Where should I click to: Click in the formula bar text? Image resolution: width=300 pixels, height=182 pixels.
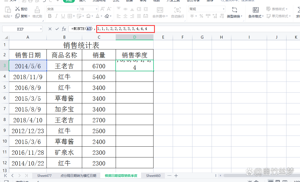pos(109,29)
